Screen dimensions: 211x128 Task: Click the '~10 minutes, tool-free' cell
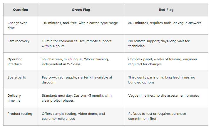(81, 25)
